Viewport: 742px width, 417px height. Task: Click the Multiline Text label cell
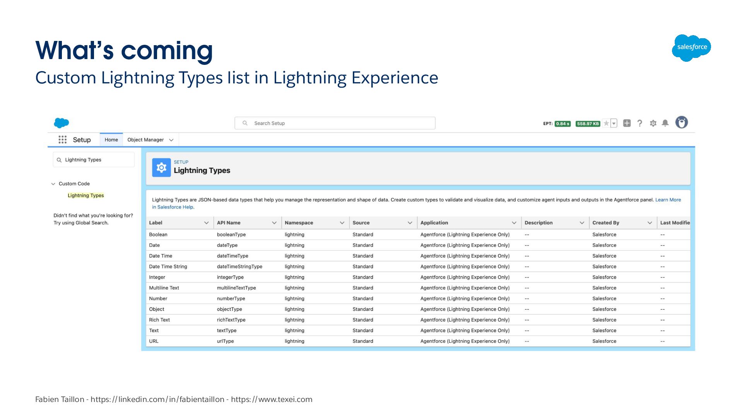(x=164, y=288)
